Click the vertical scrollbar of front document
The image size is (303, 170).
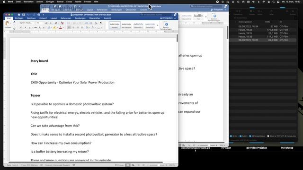[177, 38]
